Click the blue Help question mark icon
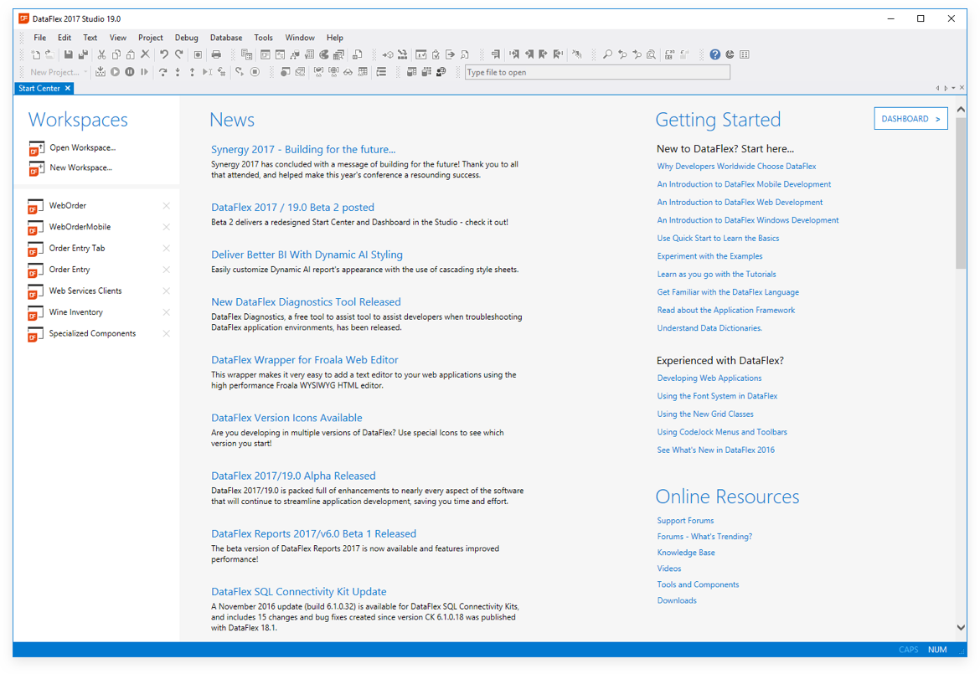Viewport: 980px width, 674px height. tap(715, 54)
